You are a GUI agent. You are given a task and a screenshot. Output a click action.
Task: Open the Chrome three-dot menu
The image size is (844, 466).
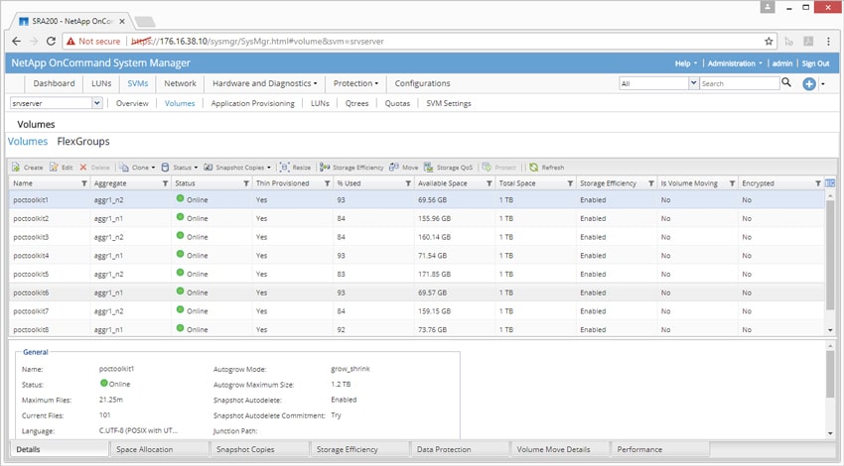pyautogui.click(x=828, y=41)
